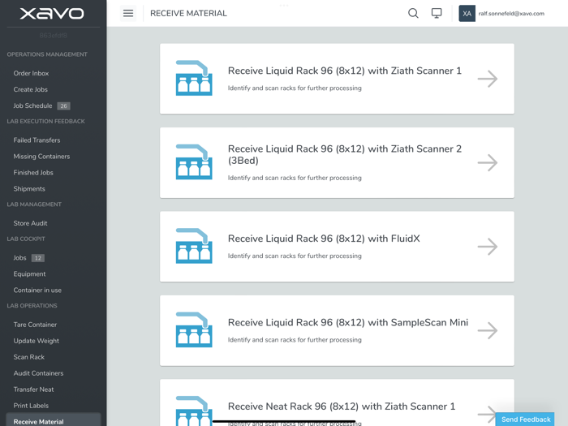Open Store Audit
This screenshot has width=568, height=426.
click(31, 223)
